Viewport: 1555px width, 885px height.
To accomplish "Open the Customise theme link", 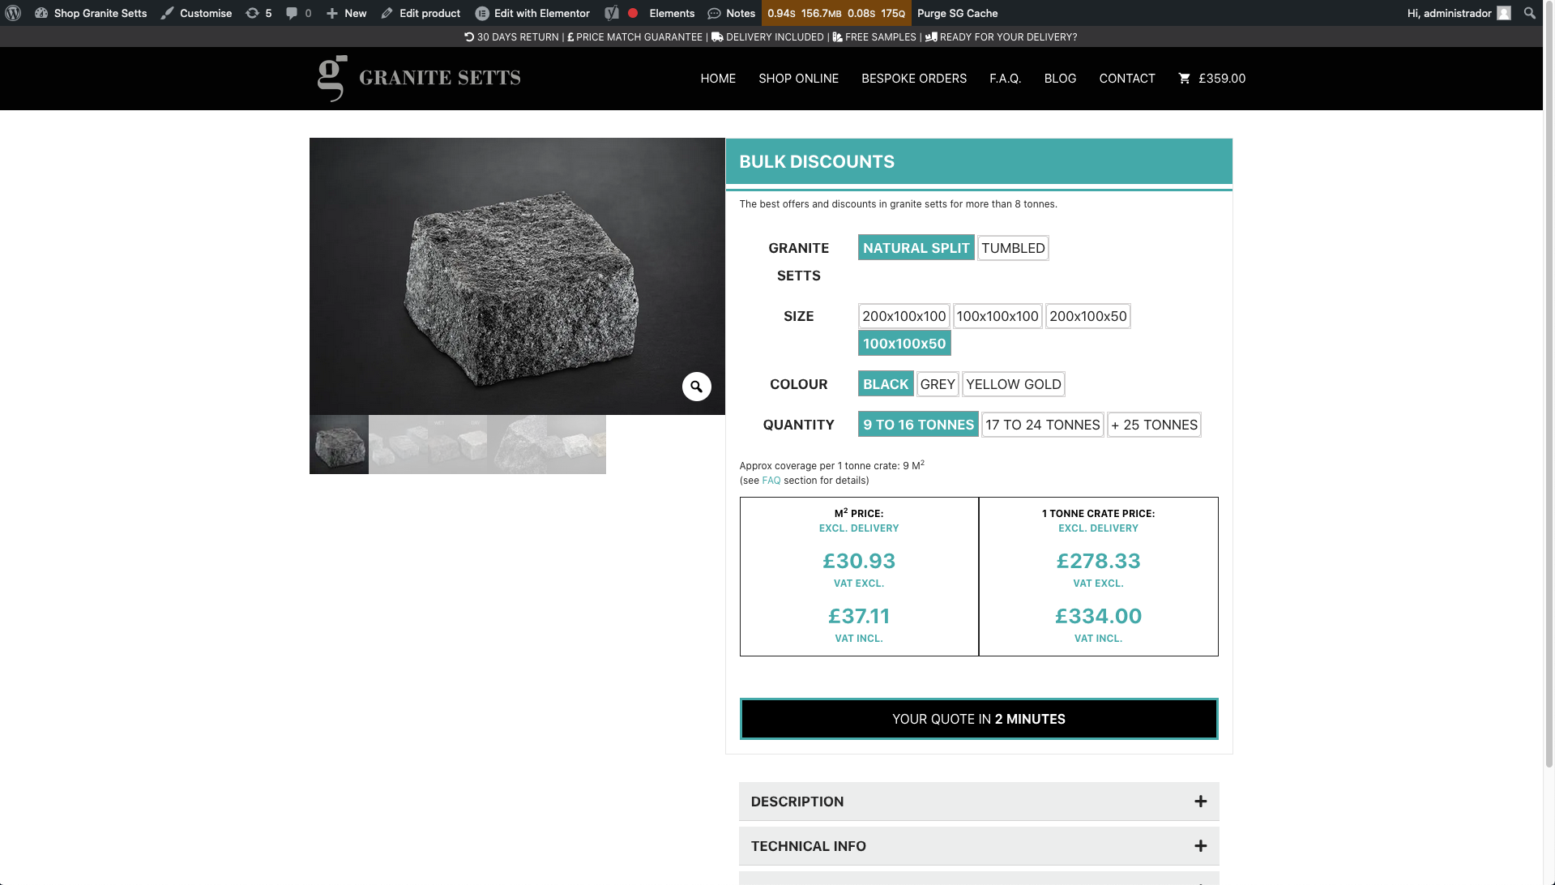I will pyautogui.click(x=196, y=13).
